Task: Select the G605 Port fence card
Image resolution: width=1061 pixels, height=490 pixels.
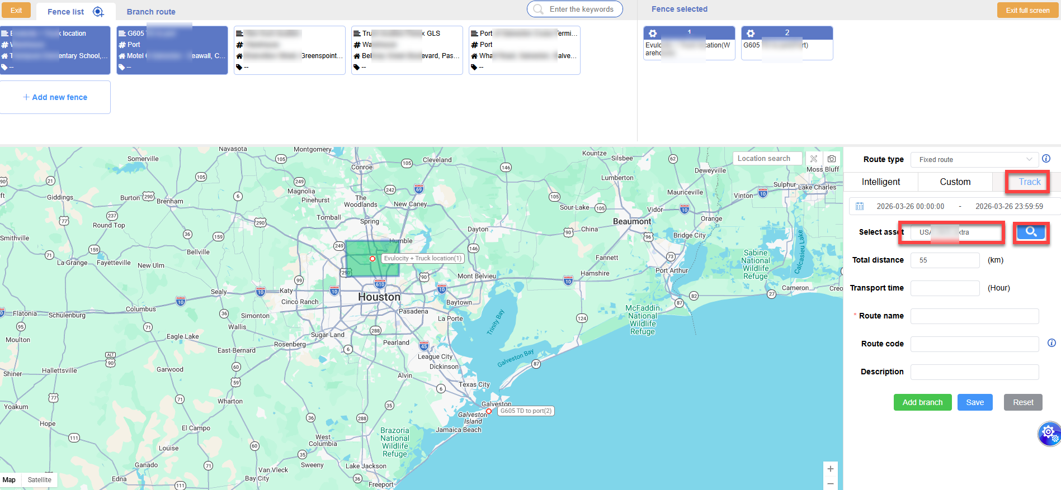Action: (x=172, y=50)
